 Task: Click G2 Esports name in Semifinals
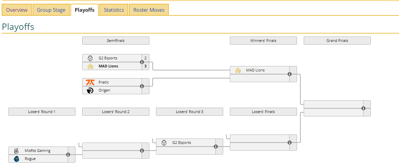108,58
